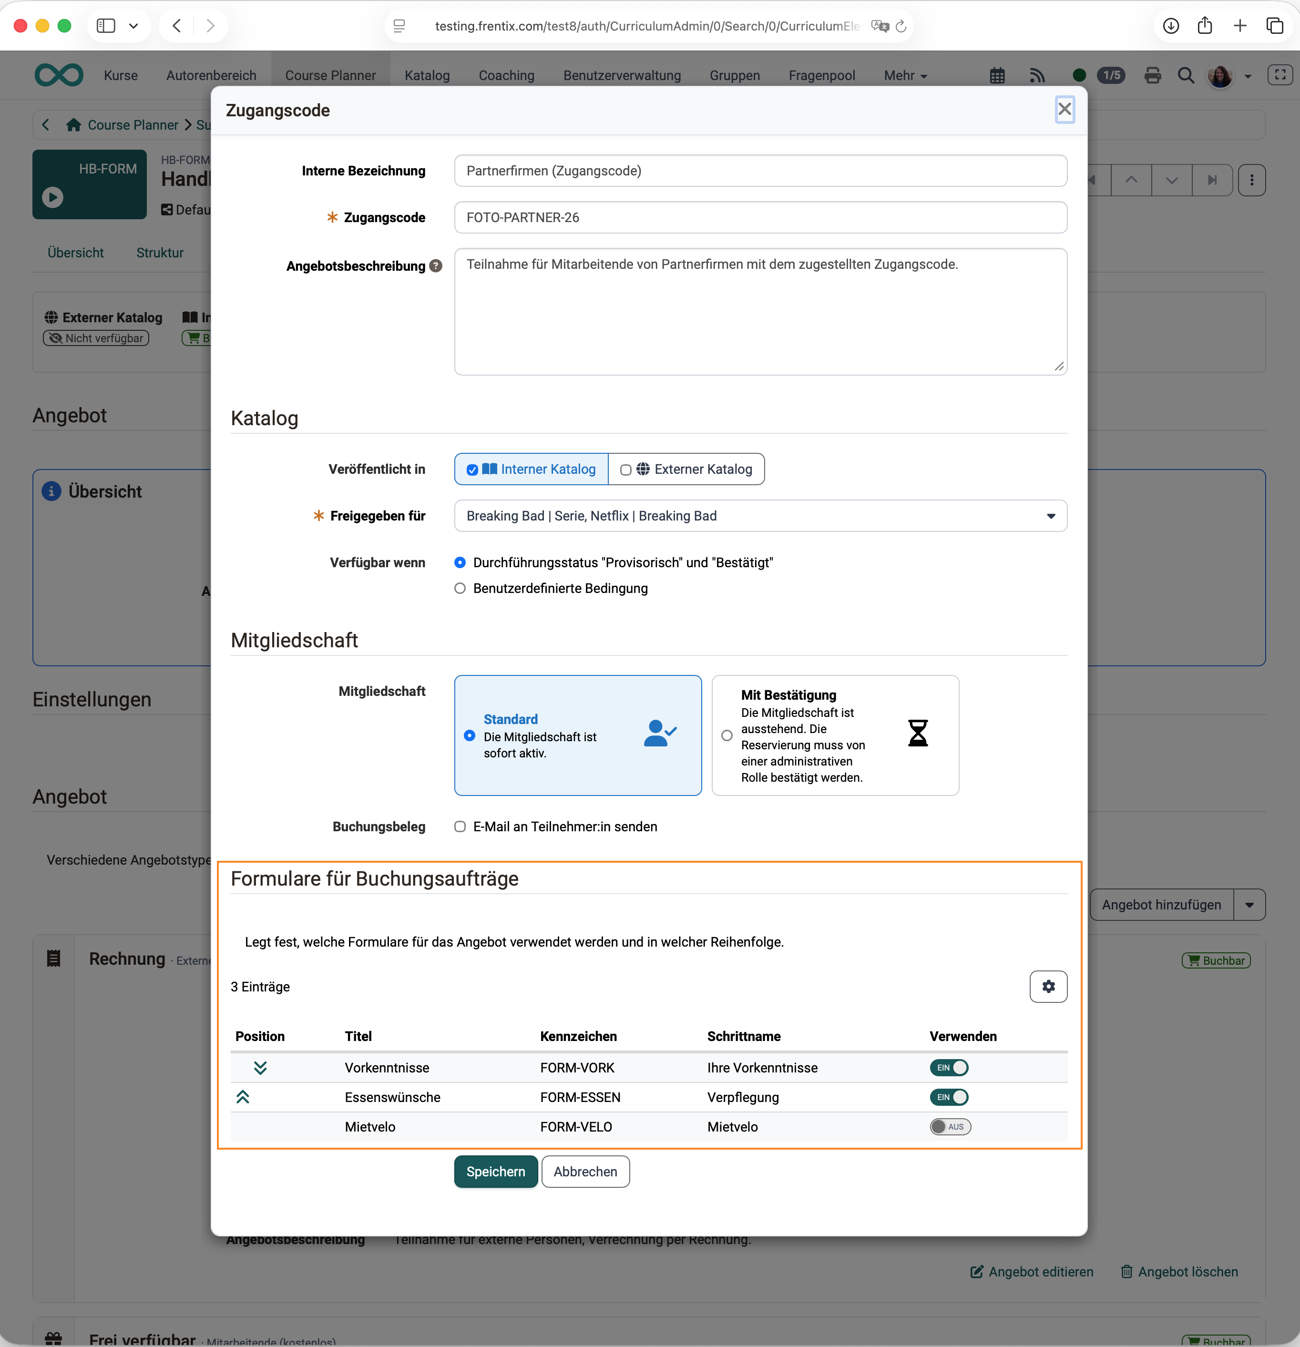Click the OpenOlat infinity logo
This screenshot has height=1347, width=1300.
click(59, 75)
